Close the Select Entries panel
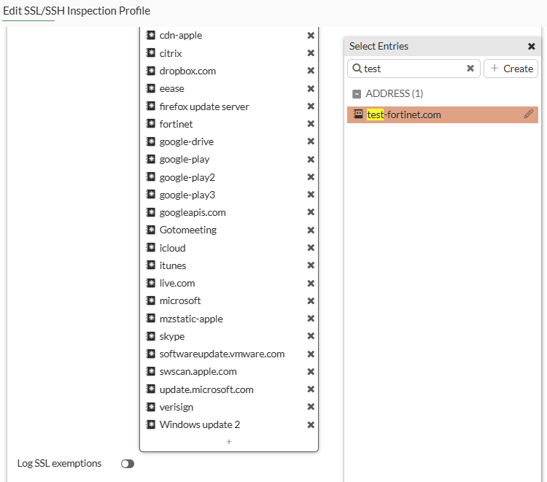 click(x=532, y=46)
